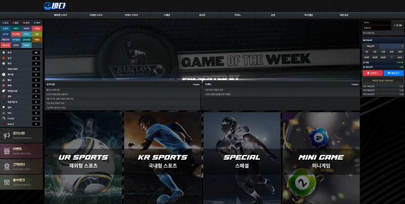Click +more on the 이벤트 panel
This screenshot has width=405, height=204.
355,84
